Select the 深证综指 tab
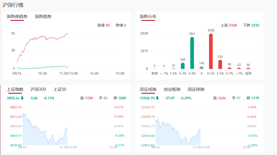 (x=196, y=89)
